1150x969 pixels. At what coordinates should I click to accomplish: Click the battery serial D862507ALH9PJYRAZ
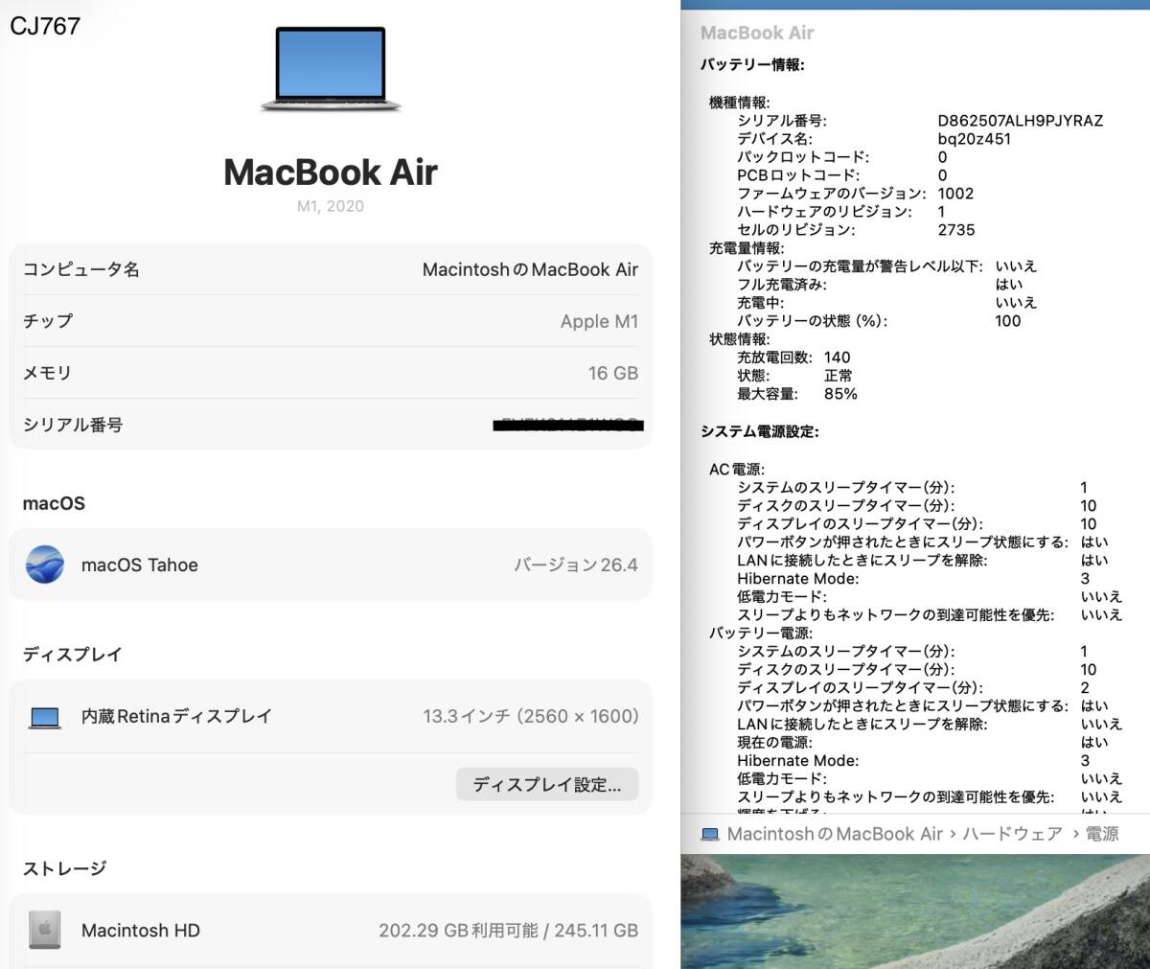(1021, 121)
